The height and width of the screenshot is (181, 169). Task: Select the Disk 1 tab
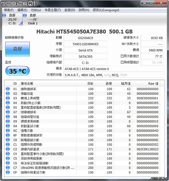point(33,19)
